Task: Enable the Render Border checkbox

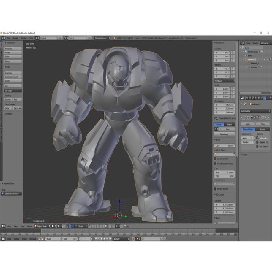Action: point(215,189)
